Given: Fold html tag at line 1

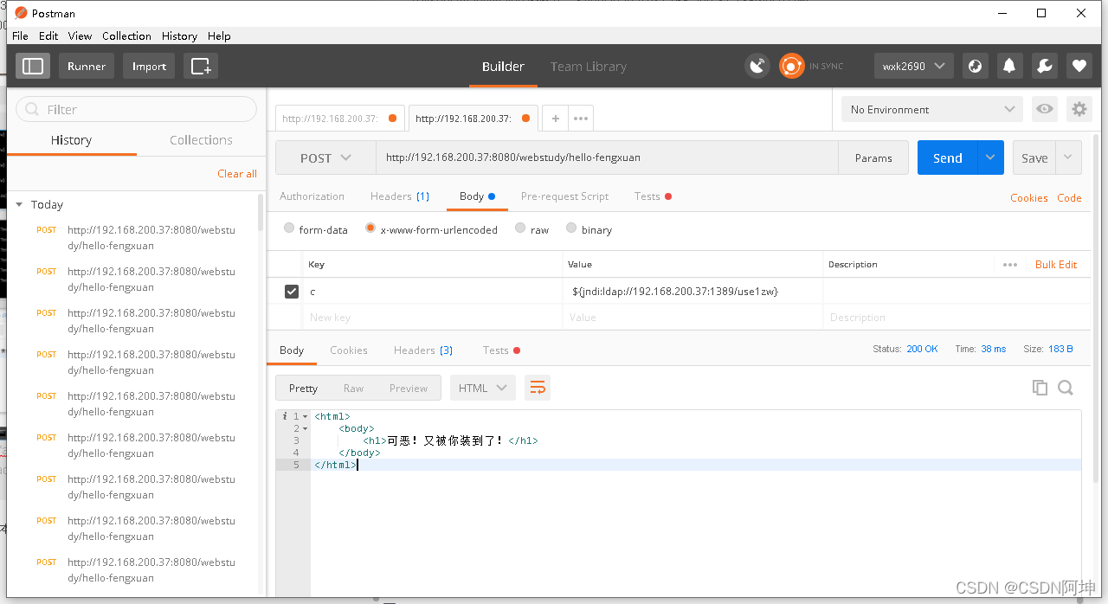Looking at the screenshot, I should 305,417.
